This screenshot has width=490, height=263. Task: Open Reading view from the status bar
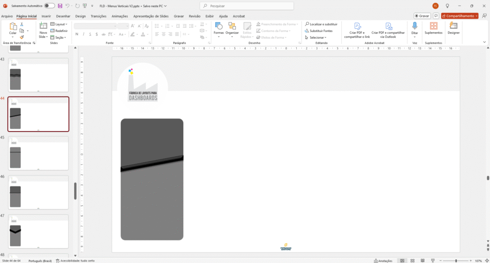pos(423,261)
